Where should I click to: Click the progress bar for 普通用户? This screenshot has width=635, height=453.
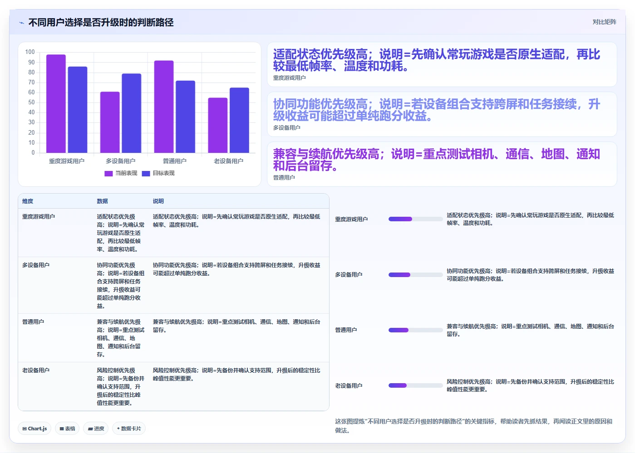[x=415, y=330]
